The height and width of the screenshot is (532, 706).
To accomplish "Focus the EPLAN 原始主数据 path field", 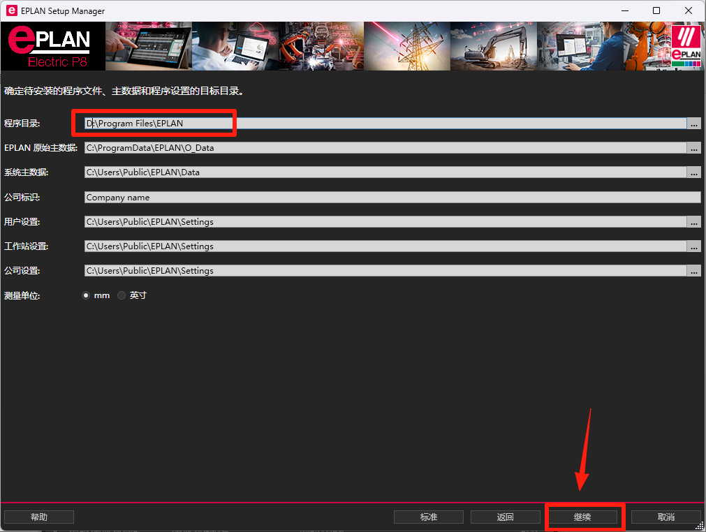I will 384,148.
